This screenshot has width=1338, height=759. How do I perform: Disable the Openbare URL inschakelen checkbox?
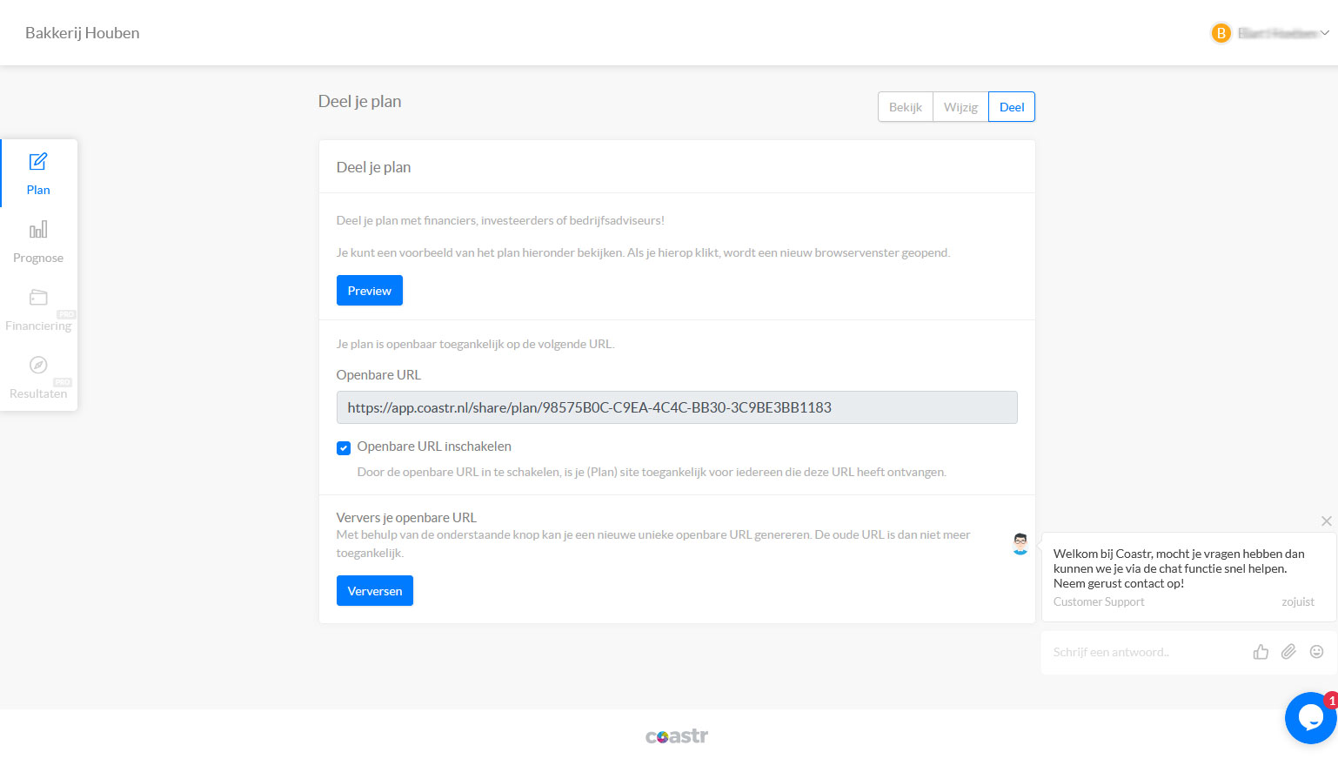344,447
